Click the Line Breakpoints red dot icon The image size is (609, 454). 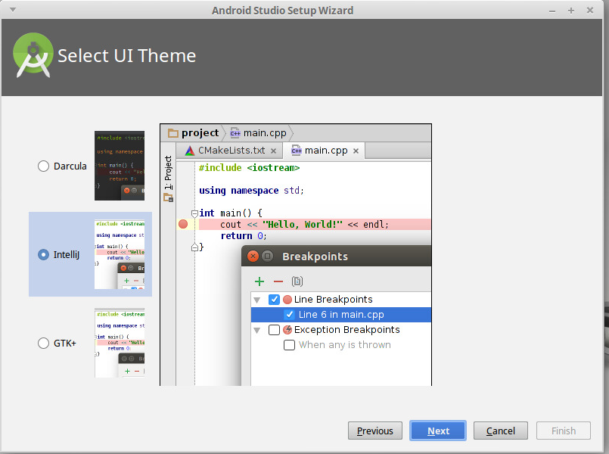[287, 300]
